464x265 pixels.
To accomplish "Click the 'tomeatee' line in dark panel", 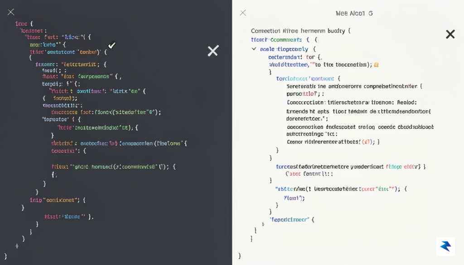I will 61,119.
